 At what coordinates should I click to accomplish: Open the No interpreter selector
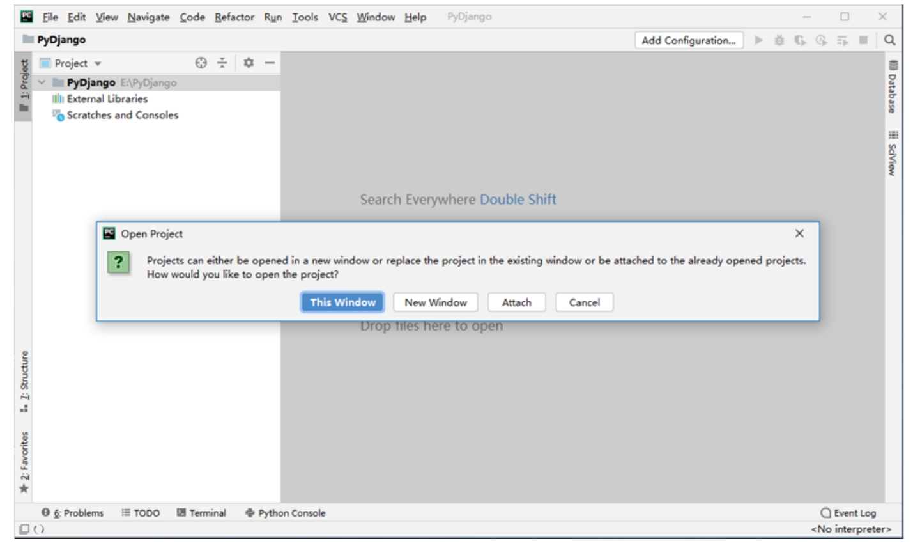tap(850, 529)
